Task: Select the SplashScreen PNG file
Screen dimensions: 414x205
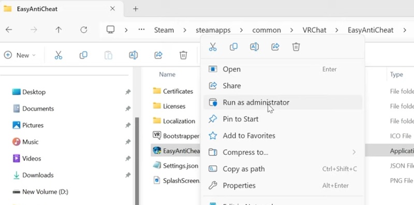Action: click(176, 181)
